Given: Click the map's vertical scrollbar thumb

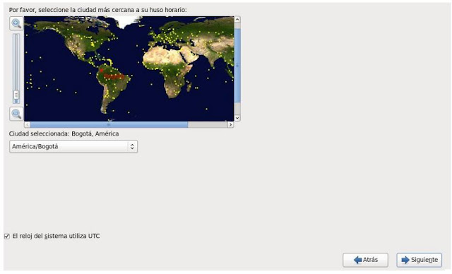Looking at the screenshot, I should tap(237, 65).
